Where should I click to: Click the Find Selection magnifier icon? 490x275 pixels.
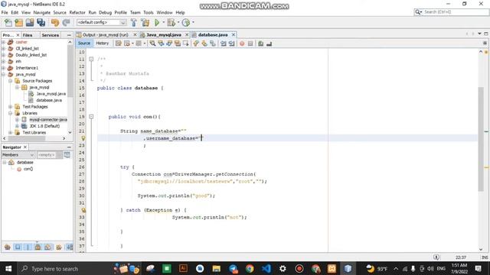[x=152, y=44]
